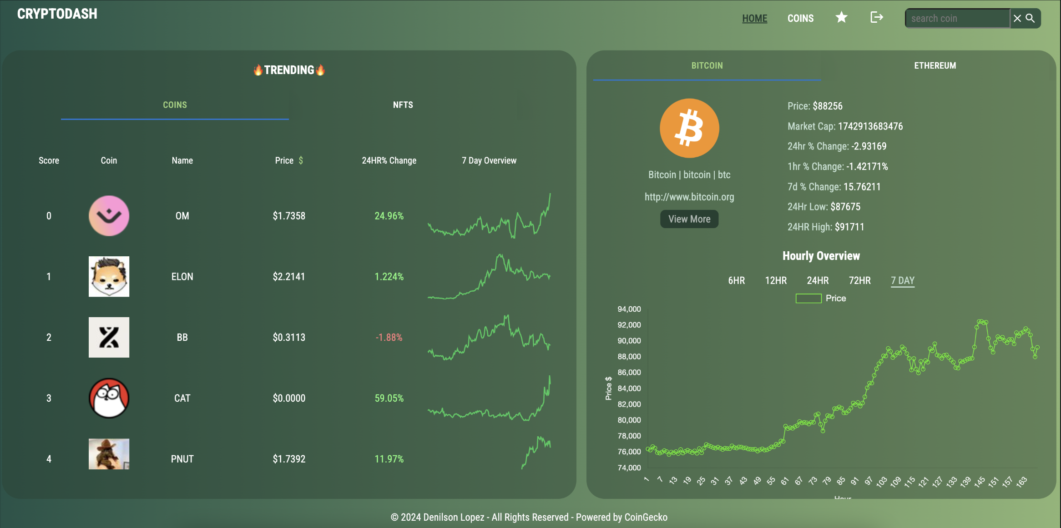The width and height of the screenshot is (1061, 528).
Task: Click the logout icon in navbar
Action: click(876, 17)
